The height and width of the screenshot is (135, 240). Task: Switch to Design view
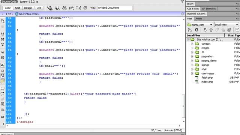[x=28, y=8]
